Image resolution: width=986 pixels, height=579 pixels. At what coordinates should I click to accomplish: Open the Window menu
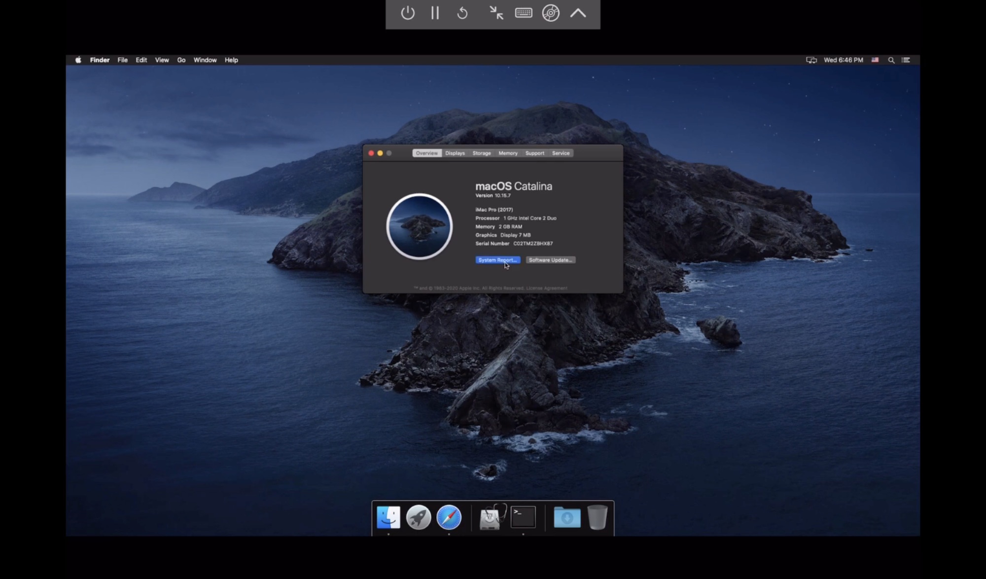(205, 60)
